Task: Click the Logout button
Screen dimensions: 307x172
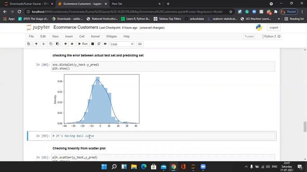Action: point(274,28)
